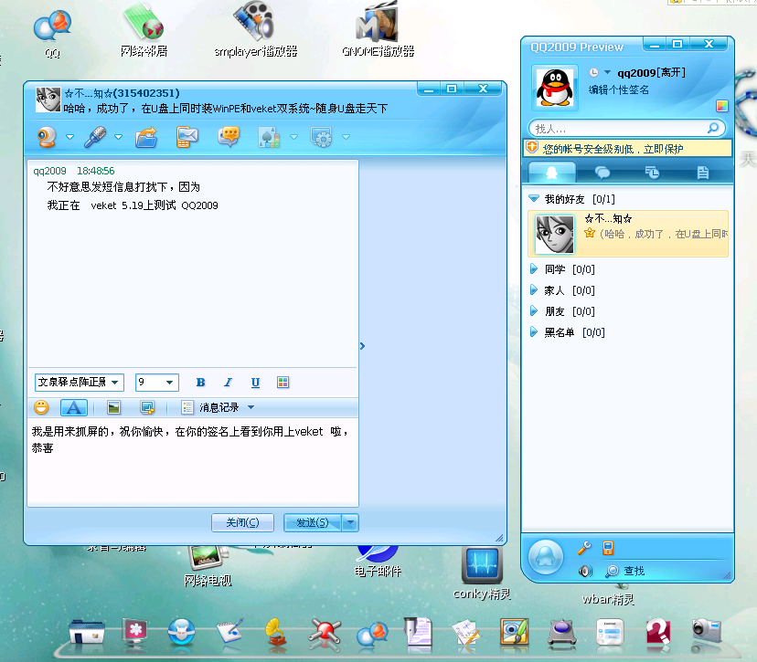Open the emoticon smiley picker
Viewport: 757px width, 662px height.
(41, 407)
